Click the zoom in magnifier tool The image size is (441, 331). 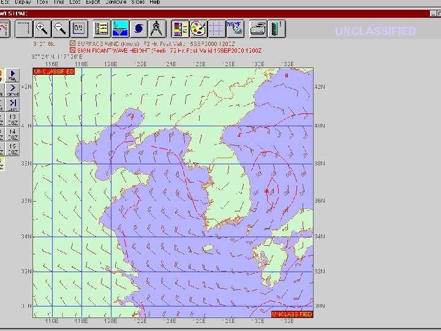pyautogui.click(x=42, y=29)
